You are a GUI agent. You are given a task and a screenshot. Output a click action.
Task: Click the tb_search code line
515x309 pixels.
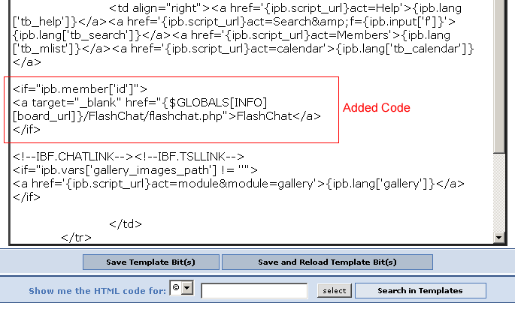pyautogui.click(x=232, y=35)
